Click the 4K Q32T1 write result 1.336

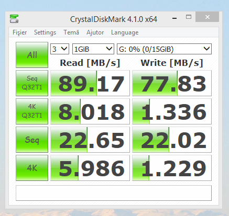[x=172, y=111]
